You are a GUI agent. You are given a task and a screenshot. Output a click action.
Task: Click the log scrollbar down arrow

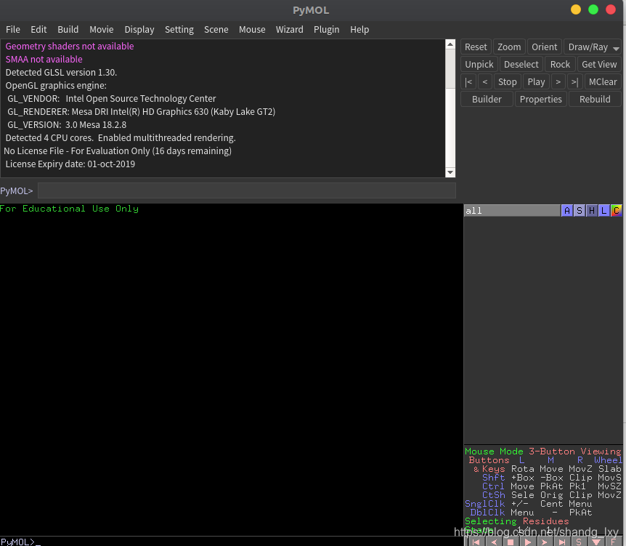point(450,172)
